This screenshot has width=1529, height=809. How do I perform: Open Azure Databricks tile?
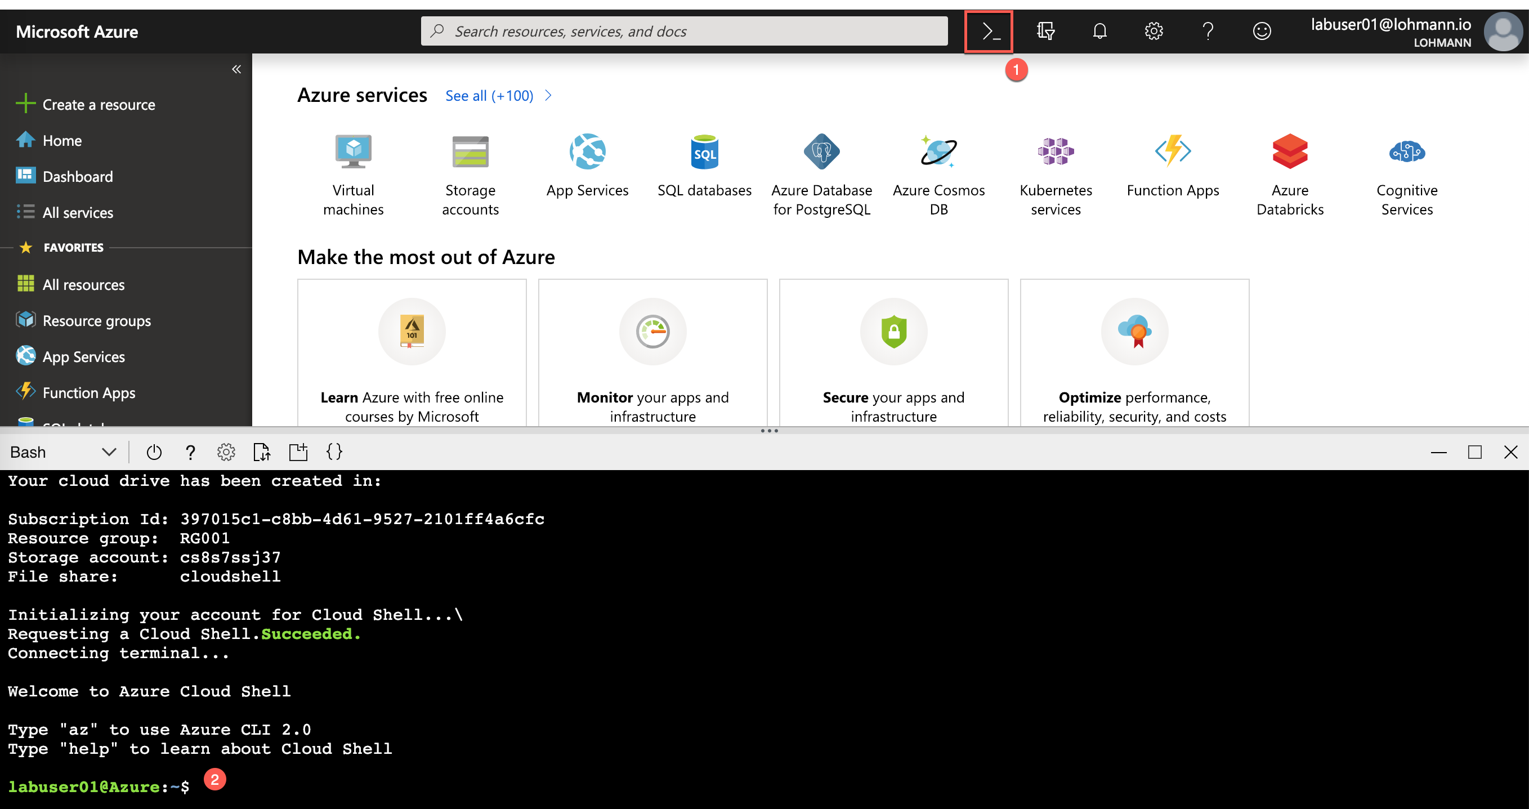click(x=1290, y=175)
